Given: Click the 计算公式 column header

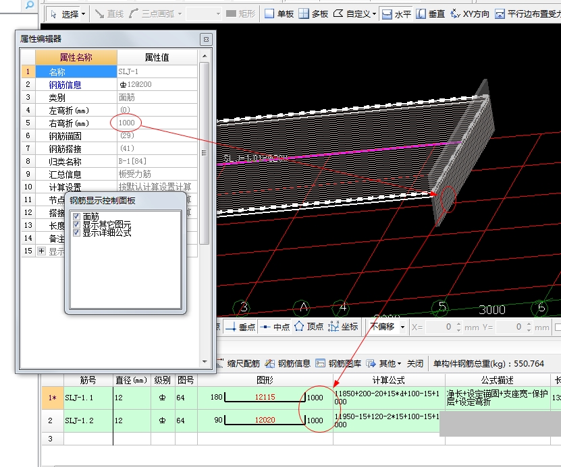Looking at the screenshot, I should [389, 380].
